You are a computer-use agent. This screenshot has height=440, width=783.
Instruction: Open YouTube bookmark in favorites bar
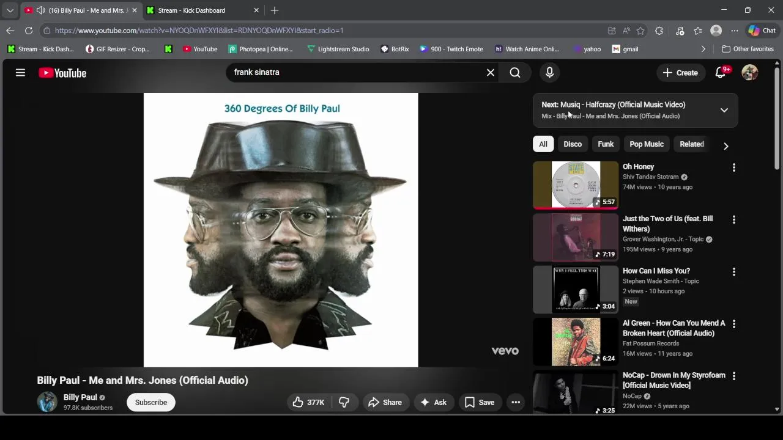pos(200,49)
